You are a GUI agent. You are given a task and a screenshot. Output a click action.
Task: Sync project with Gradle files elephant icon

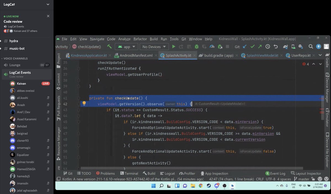(x=285, y=47)
